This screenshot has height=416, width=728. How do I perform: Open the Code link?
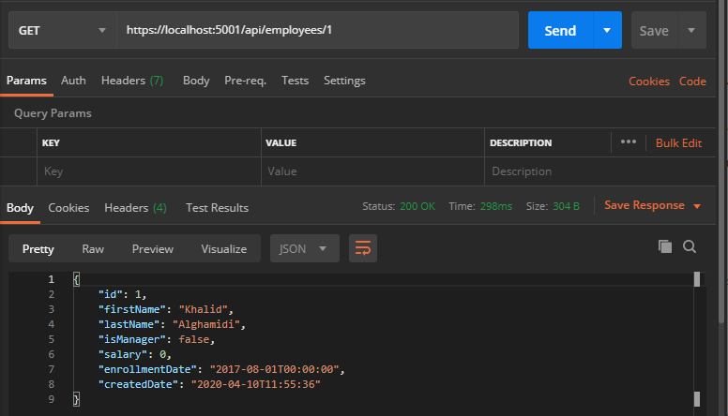pos(692,82)
